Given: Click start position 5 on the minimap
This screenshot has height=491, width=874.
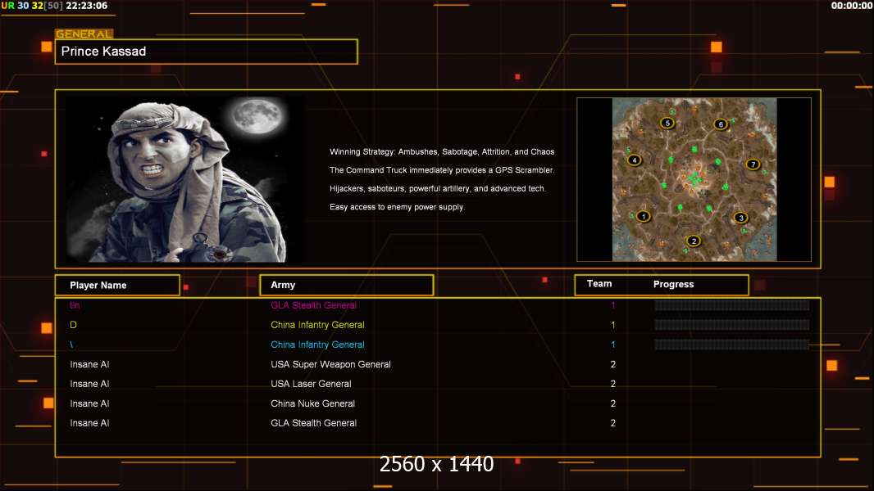Looking at the screenshot, I should (x=667, y=123).
